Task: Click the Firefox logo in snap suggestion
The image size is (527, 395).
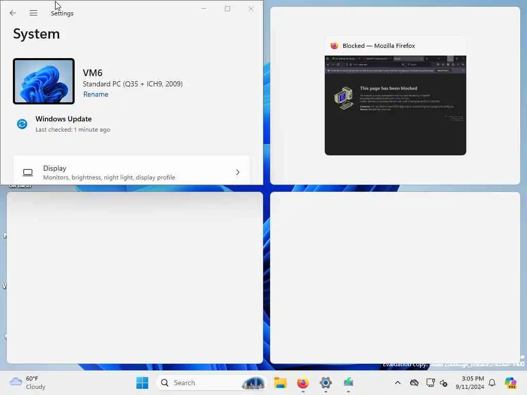Action: tap(334, 46)
